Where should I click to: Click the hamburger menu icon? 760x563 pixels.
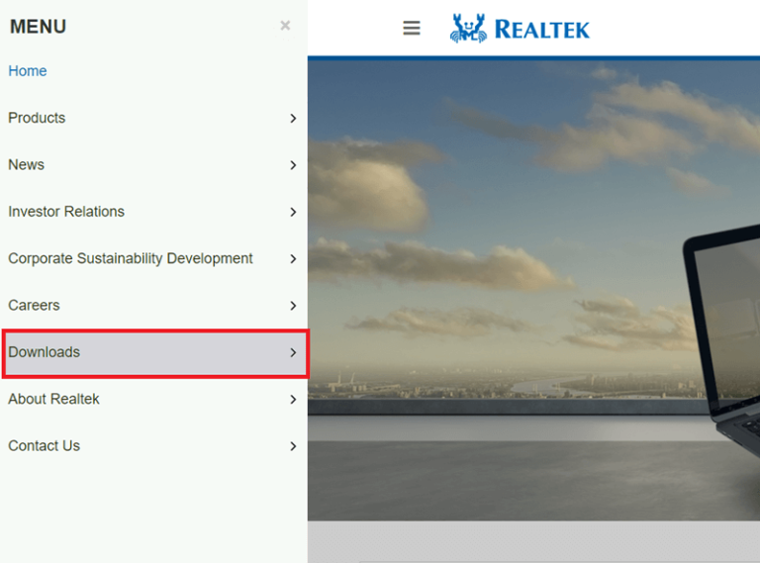pyautogui.click(x=412, y=28)
